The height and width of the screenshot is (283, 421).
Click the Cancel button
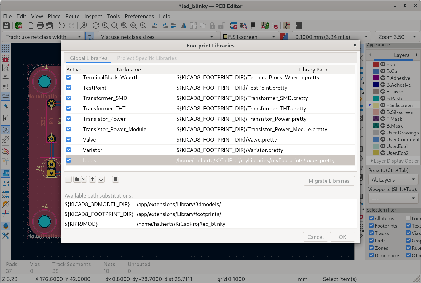coord(315,237)
